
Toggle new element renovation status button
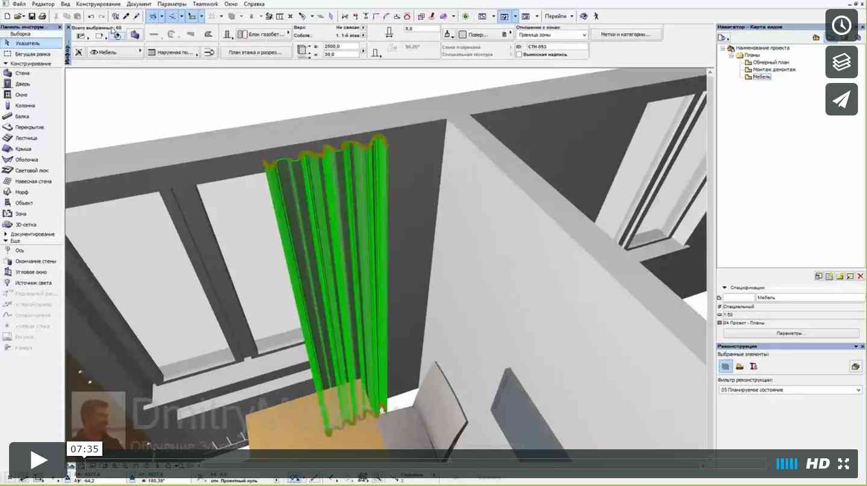click(754, 366)
